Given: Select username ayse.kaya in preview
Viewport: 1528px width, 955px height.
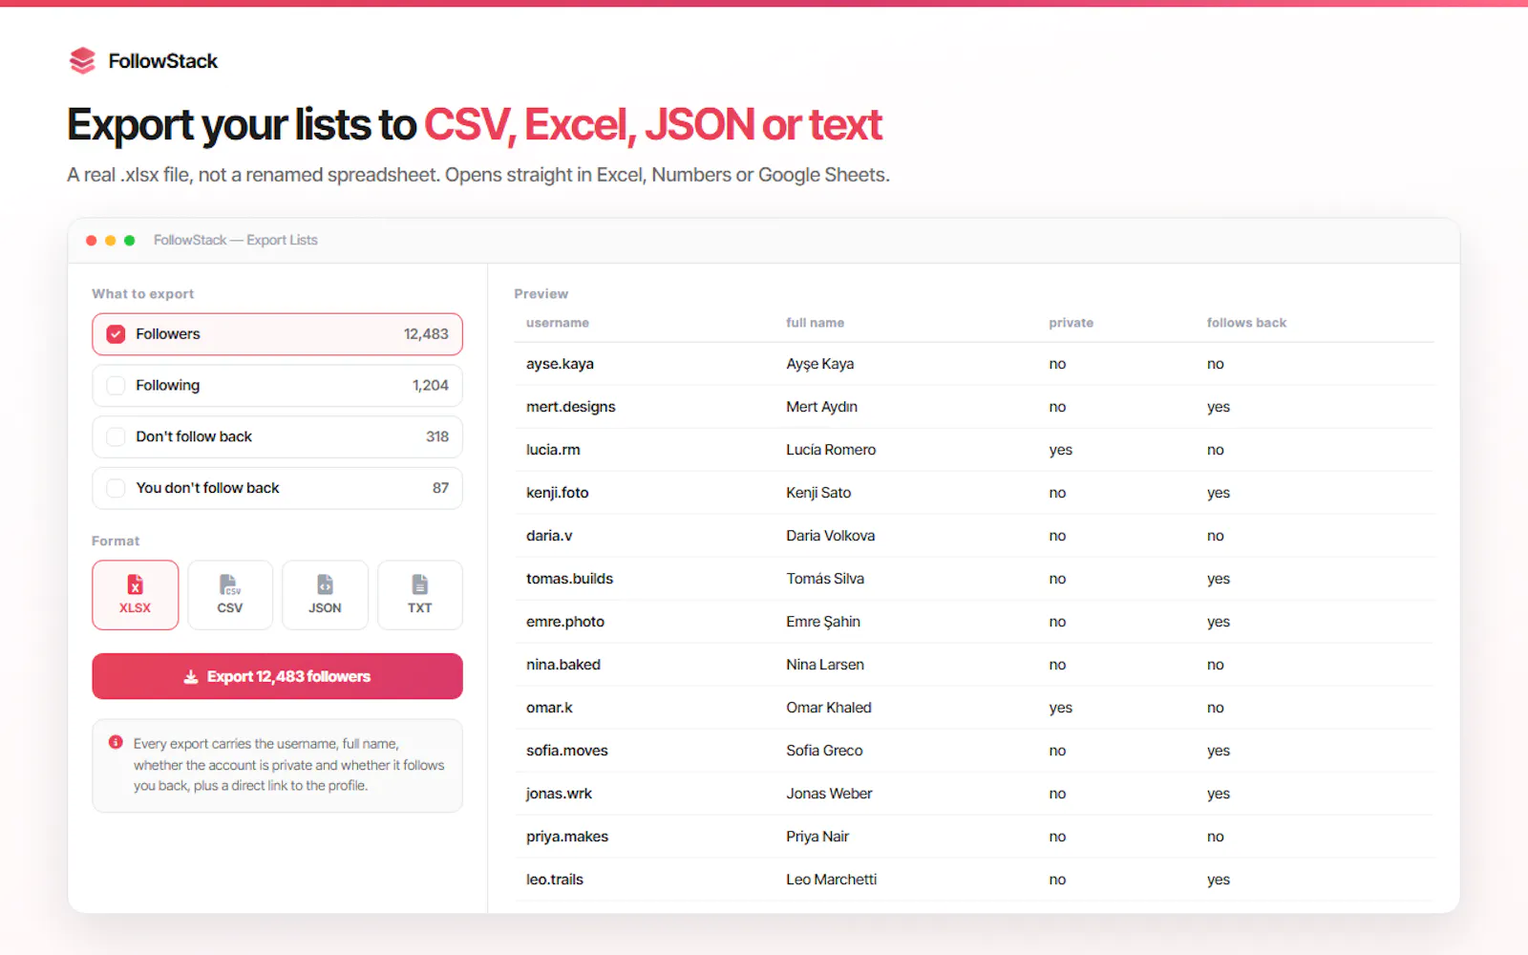Looking at the screenshot, I should point(560,364).
